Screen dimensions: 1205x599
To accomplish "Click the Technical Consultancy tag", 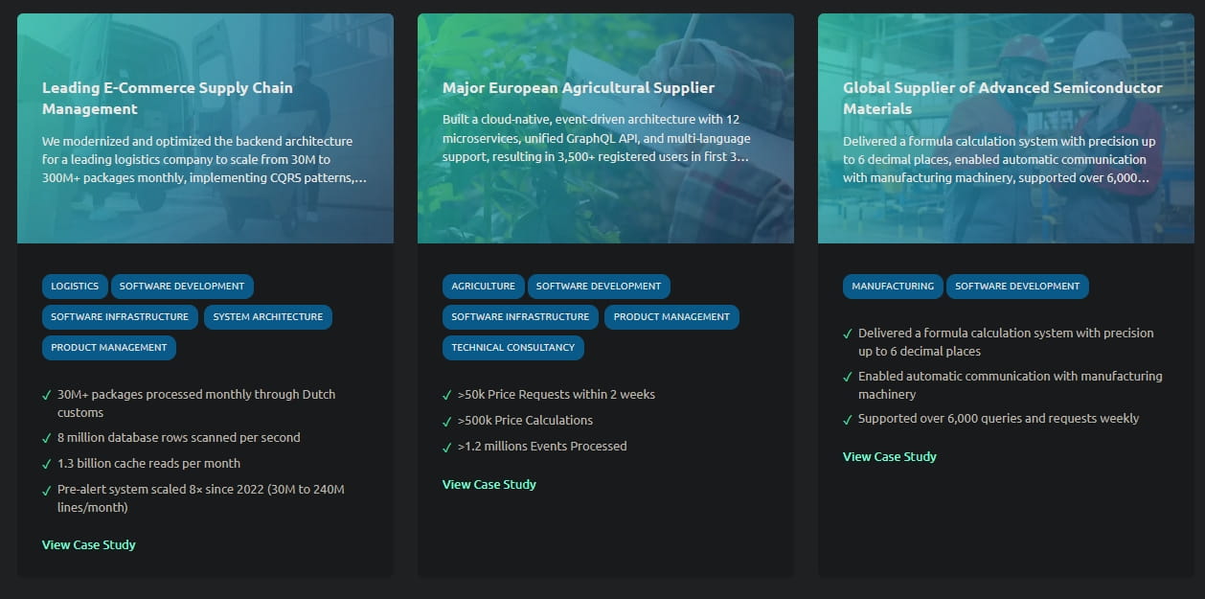I will coord(512,348).
